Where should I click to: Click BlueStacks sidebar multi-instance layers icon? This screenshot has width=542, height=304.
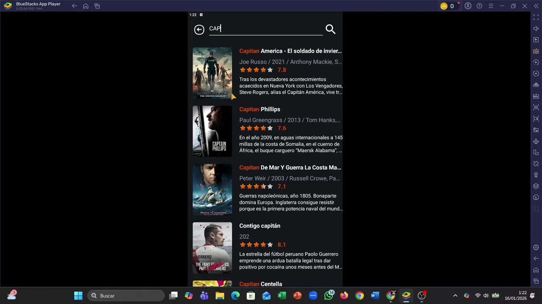click(536, 186)
